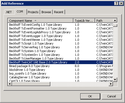Click the vertical scrollbar up arrow
Viewport: 125px width, 103px height.
click(x=115, y=20)
